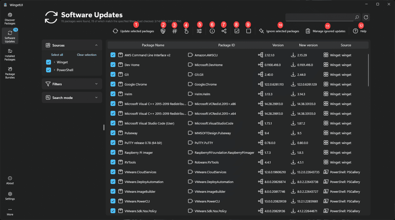395x220 pixels.
Task: Click Update selected packages
Action: [x=133, y=31]
